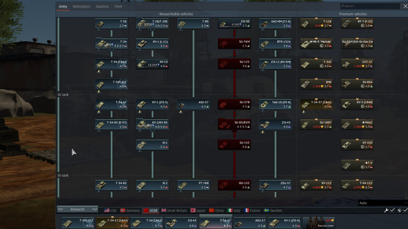The width and height of the screenshot is (408, 229).
Task: Select the Japan nation tab
Action: pos(198,210)
